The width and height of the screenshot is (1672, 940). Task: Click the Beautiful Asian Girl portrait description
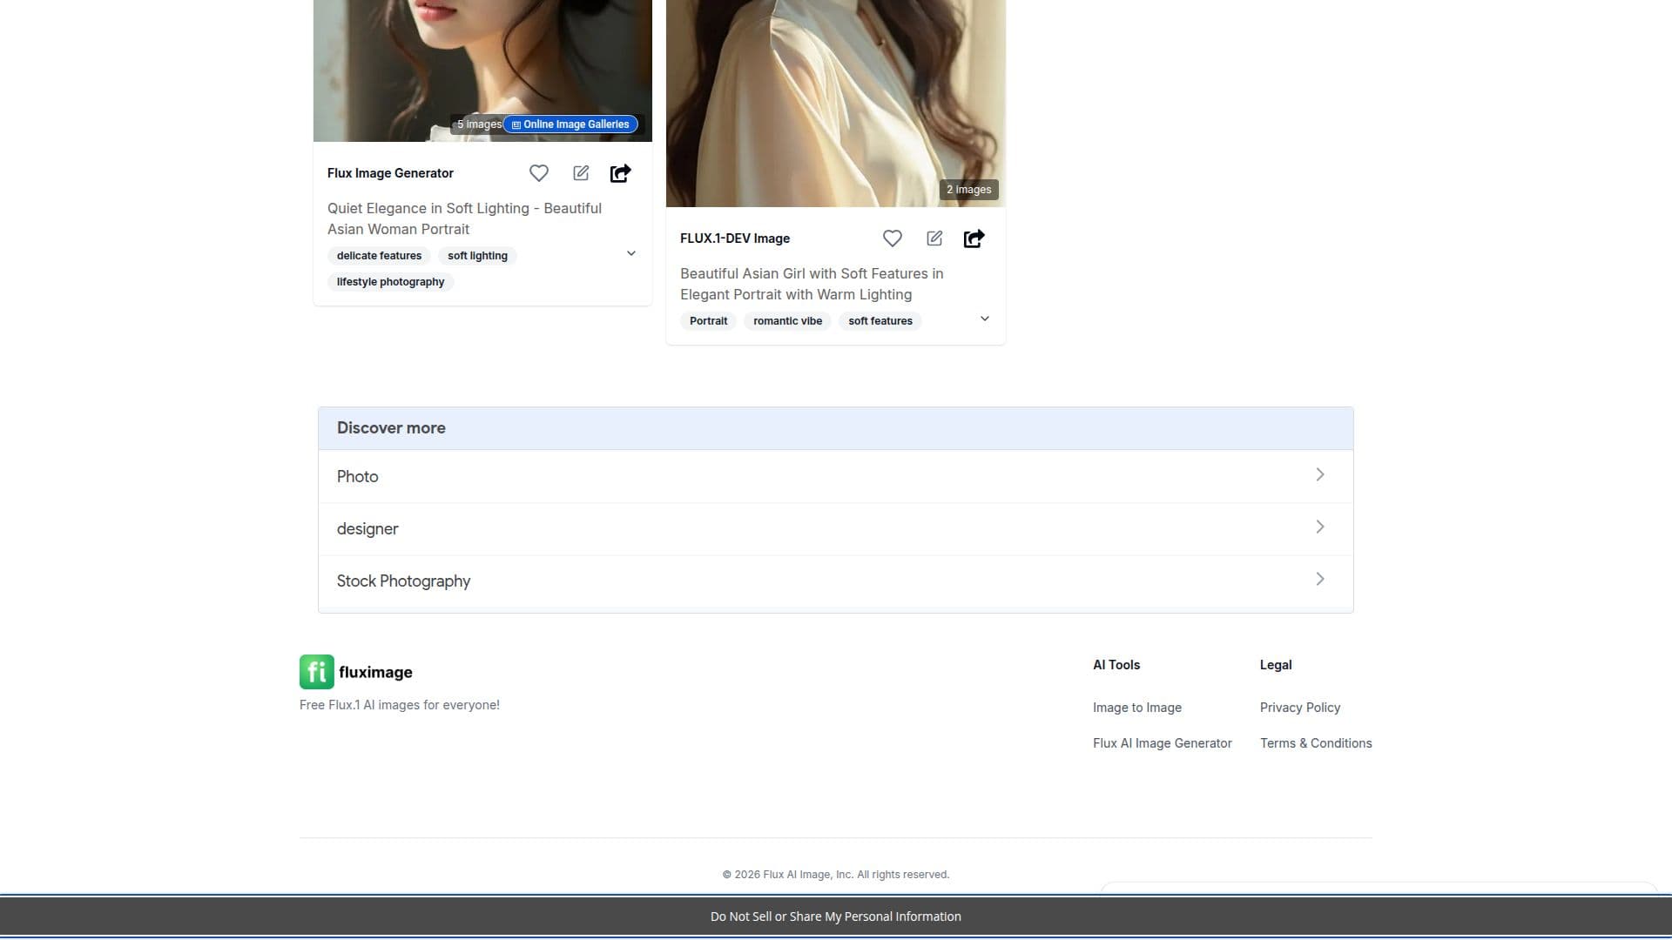[812, 284]
